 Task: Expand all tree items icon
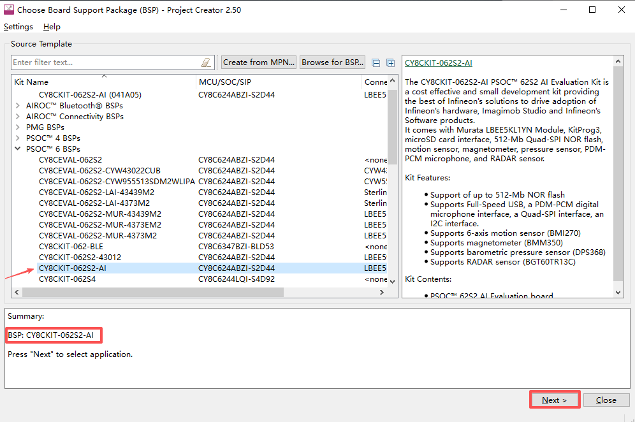click(390, 62)
